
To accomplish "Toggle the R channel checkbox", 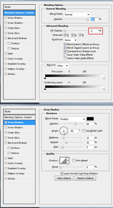I will click(65, 35).
